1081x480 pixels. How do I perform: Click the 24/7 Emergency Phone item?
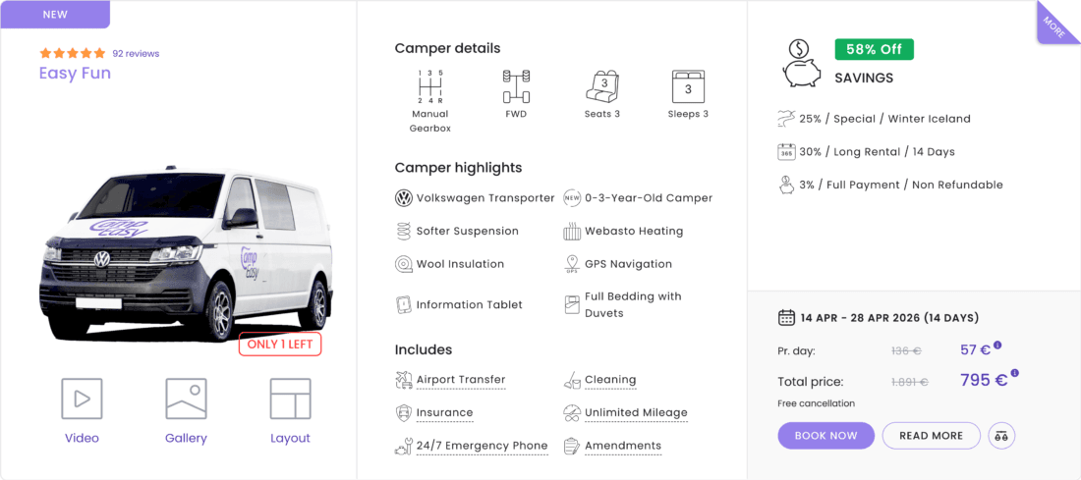(472, 446)
